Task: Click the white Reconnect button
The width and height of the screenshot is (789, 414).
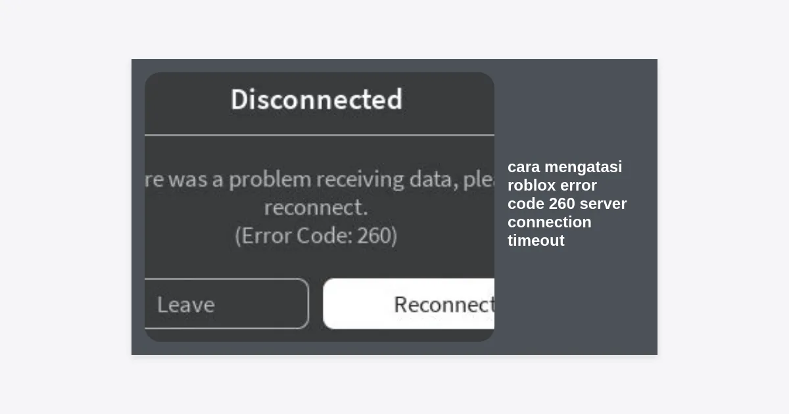Action: tap(409, 304)
